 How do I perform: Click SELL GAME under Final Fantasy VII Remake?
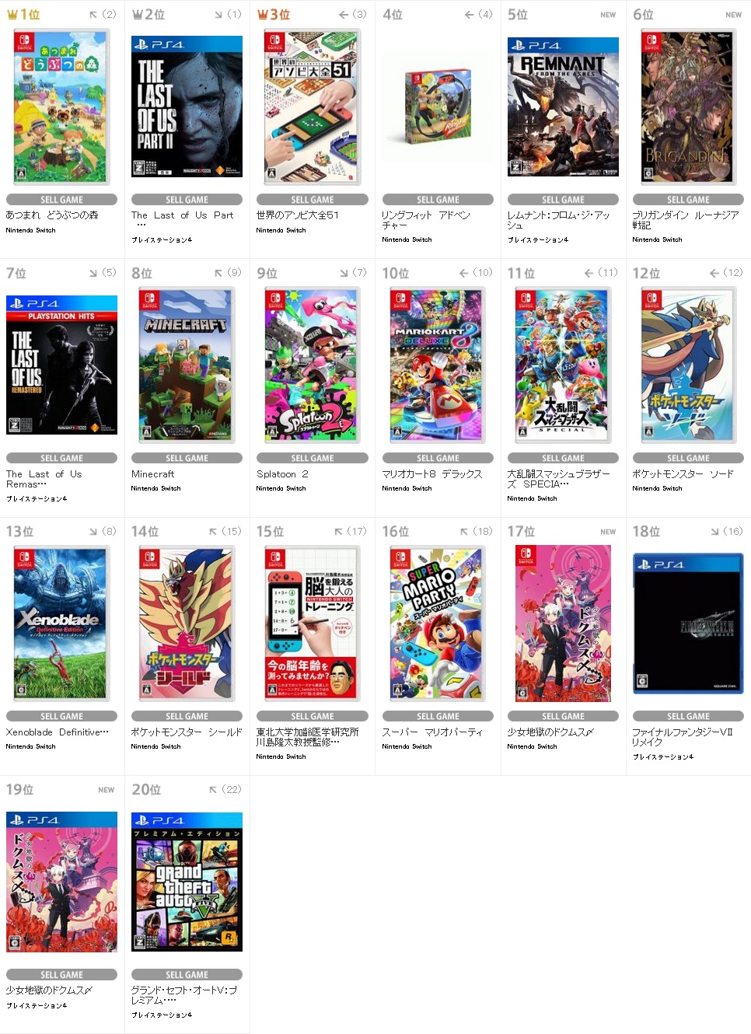click(x=688, y=716)
